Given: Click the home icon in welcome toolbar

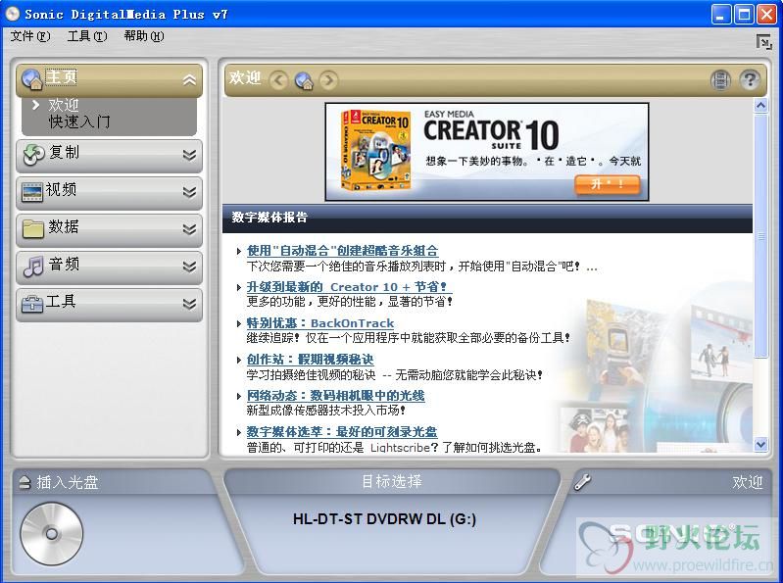Looking at the screenshot, I should pyautogui.click(x=304, y=80).
